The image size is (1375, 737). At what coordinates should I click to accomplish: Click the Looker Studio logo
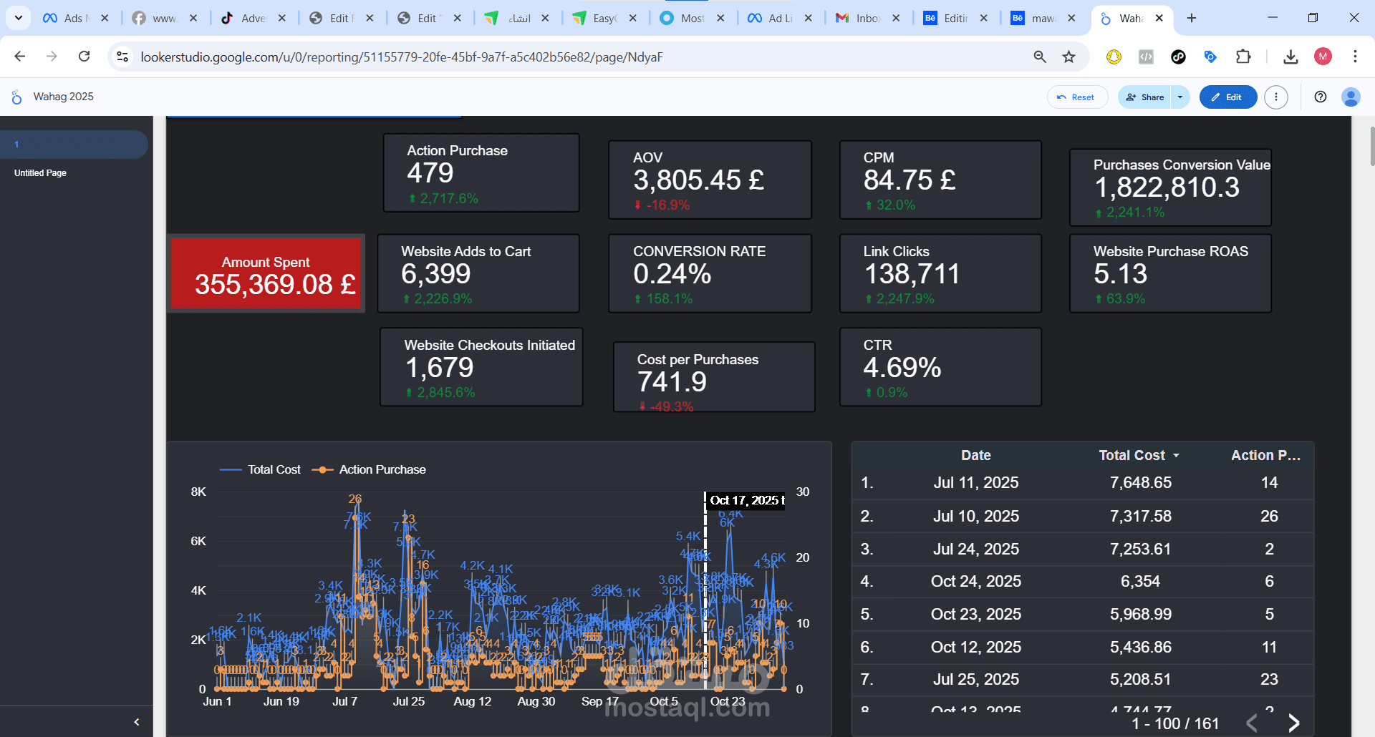pos(16,97)
